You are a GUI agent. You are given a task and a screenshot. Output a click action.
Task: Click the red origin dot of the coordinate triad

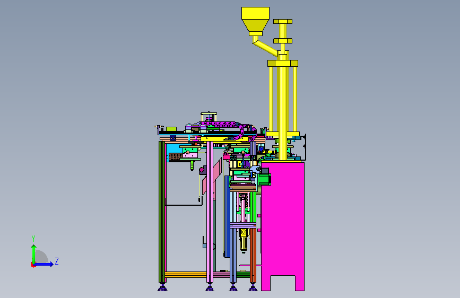(33, 265)
